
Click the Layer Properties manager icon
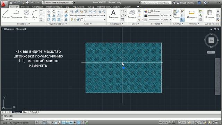(x=72, y=11)
